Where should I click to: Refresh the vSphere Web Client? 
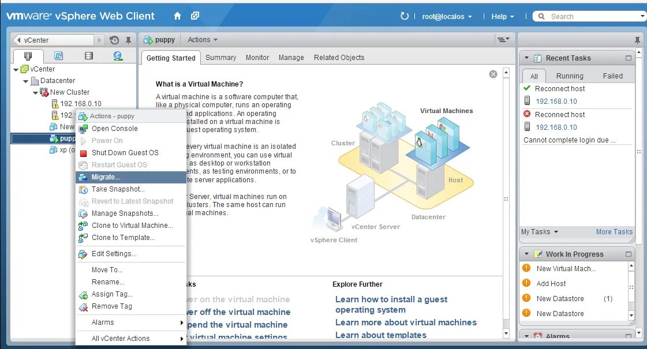click(405, 16)
